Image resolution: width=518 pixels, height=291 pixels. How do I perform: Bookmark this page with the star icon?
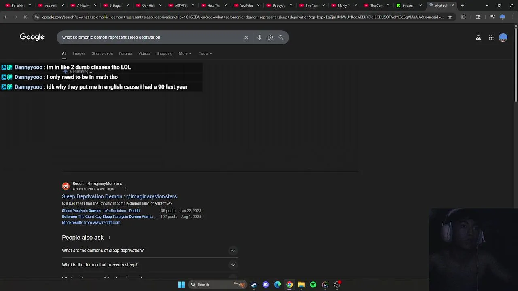450,17
